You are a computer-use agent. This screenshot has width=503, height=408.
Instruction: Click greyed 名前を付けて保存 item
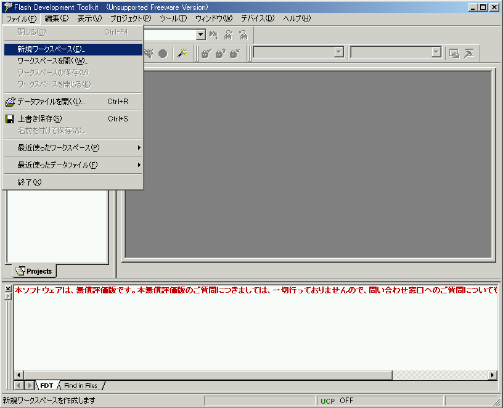[x=73, y=131]
